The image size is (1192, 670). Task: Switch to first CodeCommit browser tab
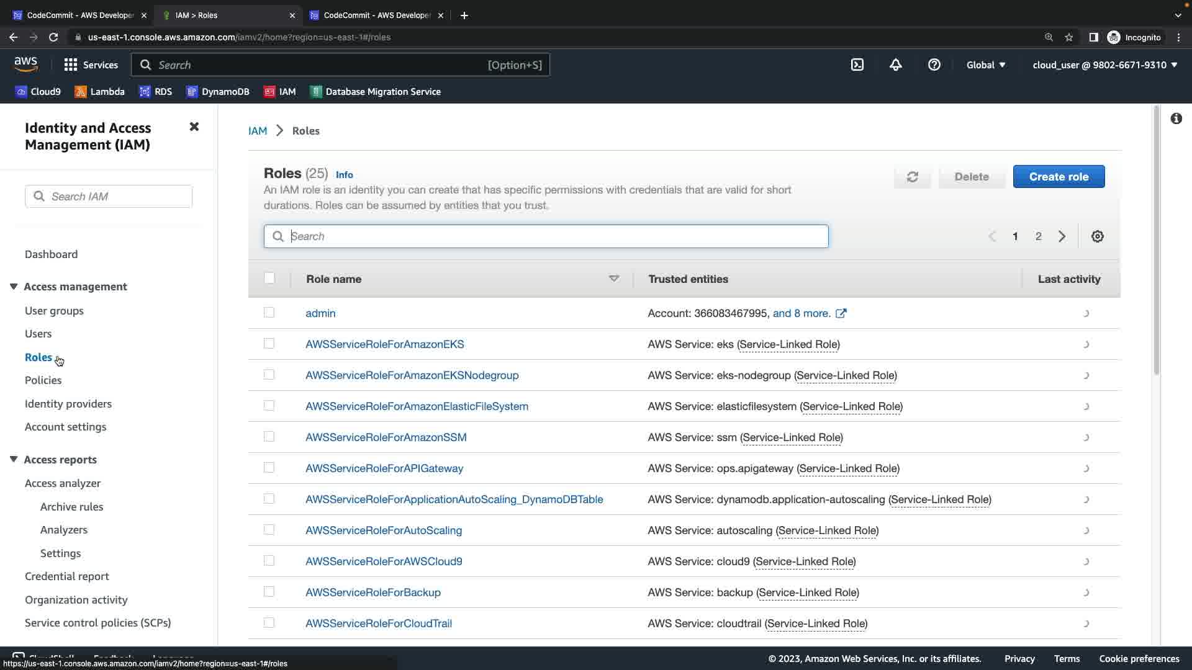81,15
